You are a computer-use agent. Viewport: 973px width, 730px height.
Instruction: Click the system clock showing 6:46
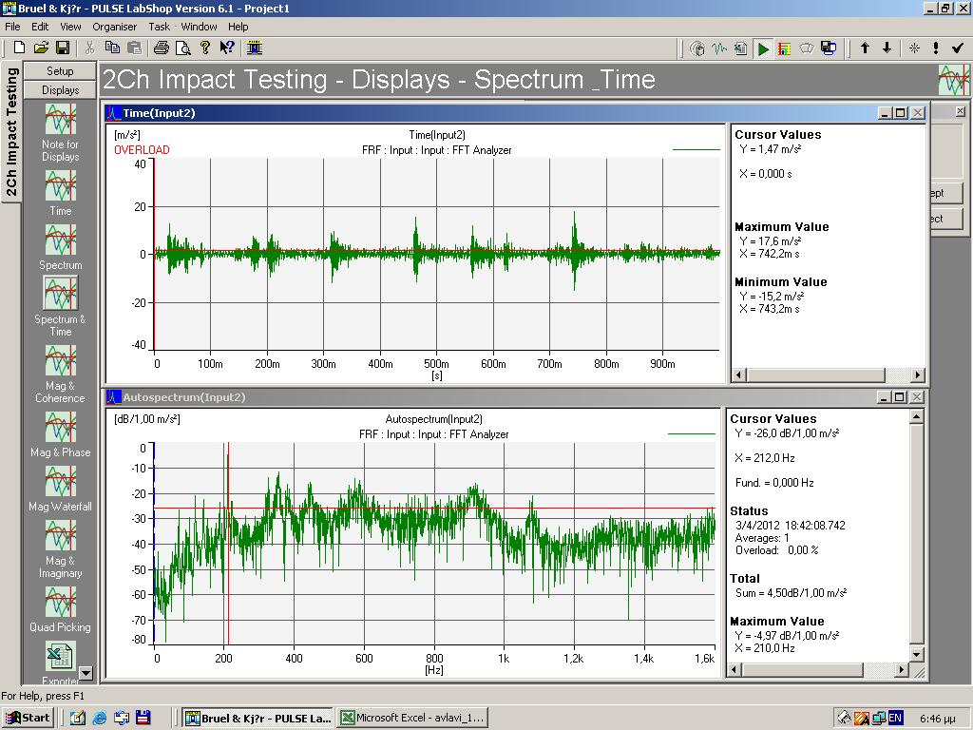tap(937, 719)
